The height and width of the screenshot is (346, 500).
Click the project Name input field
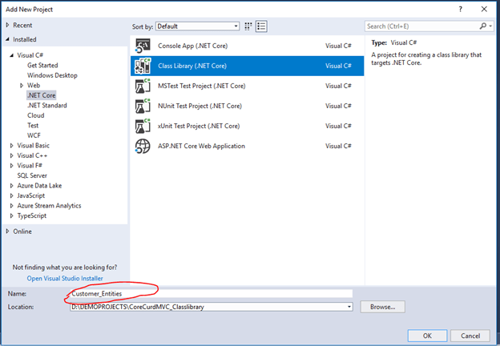pos(211,293)
